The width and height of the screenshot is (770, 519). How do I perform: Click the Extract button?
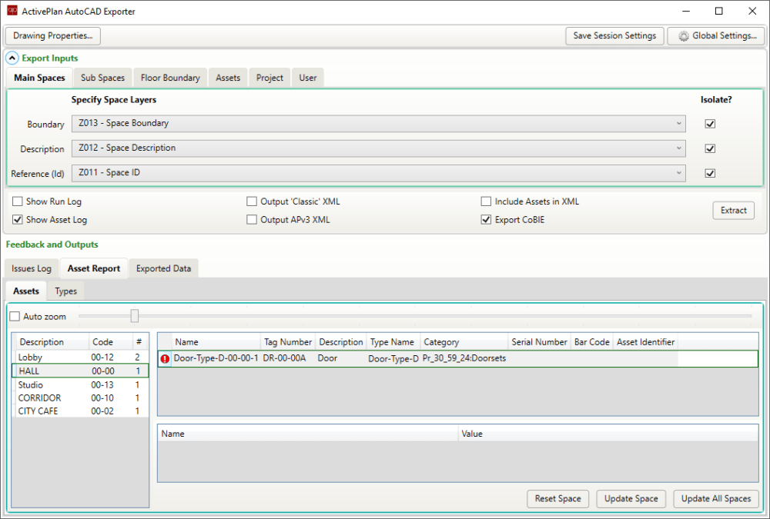point(733,210)
